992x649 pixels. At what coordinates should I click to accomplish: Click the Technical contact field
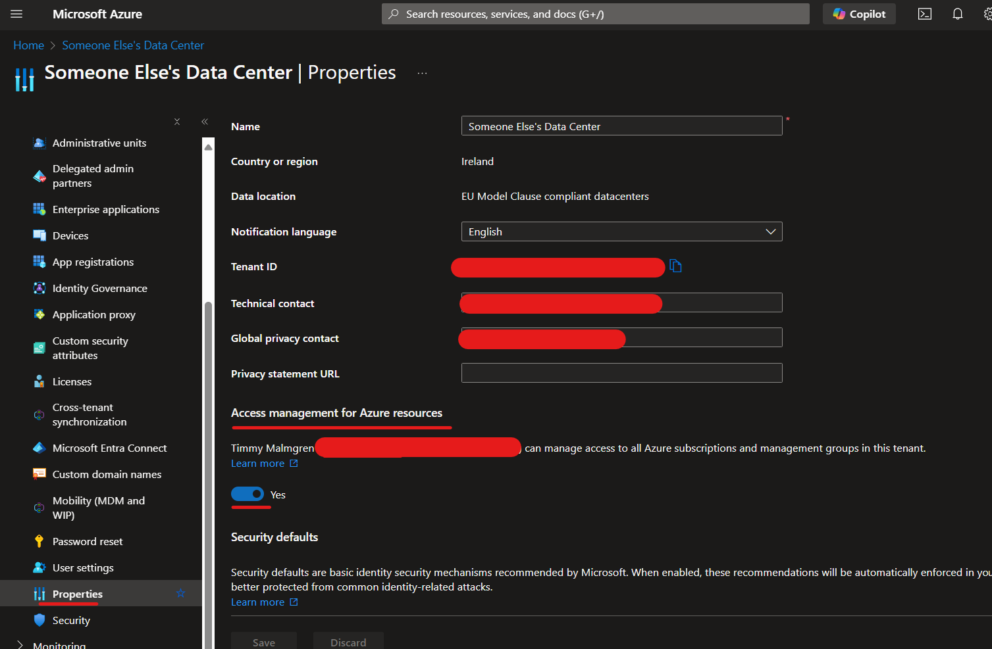621,302
